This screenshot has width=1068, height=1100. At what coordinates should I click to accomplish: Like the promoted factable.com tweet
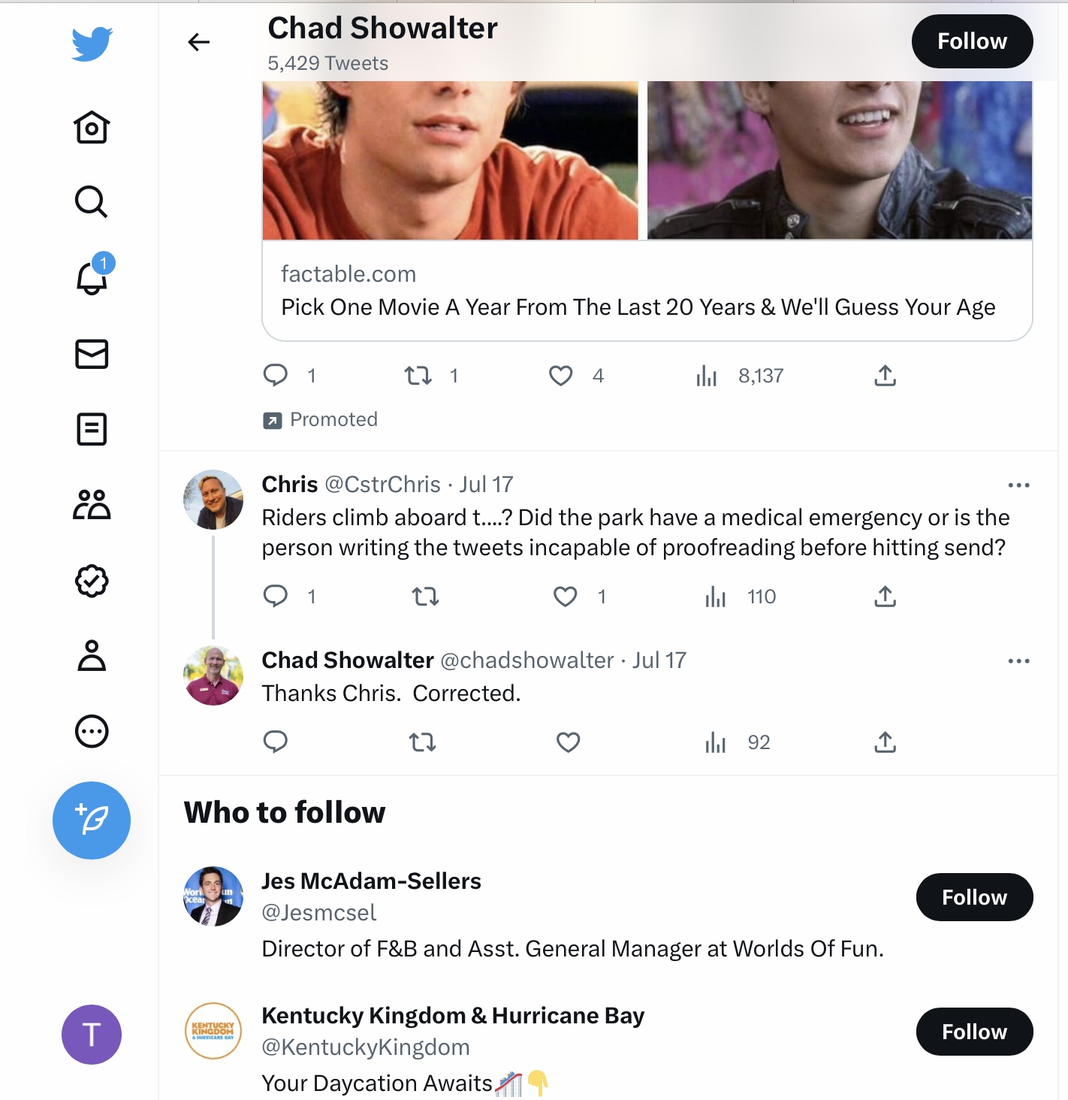click(x=561, y=376)
